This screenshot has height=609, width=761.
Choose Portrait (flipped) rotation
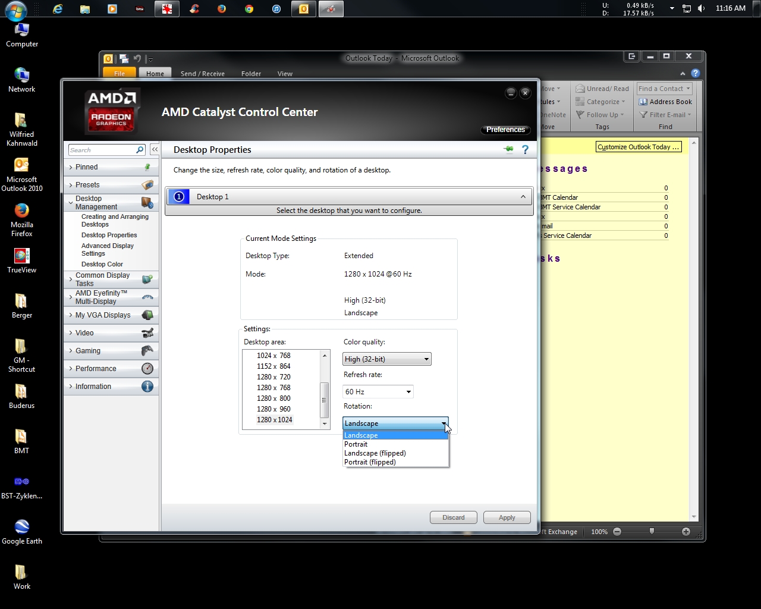point(395,462)
